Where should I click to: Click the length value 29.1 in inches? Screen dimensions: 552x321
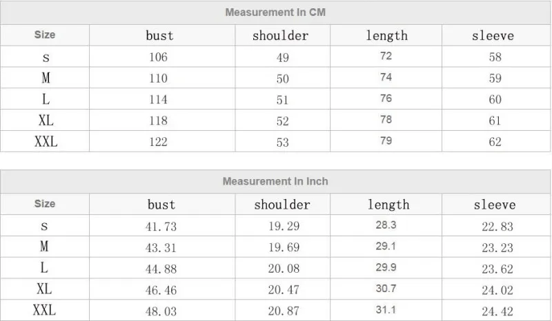point(386,246)
